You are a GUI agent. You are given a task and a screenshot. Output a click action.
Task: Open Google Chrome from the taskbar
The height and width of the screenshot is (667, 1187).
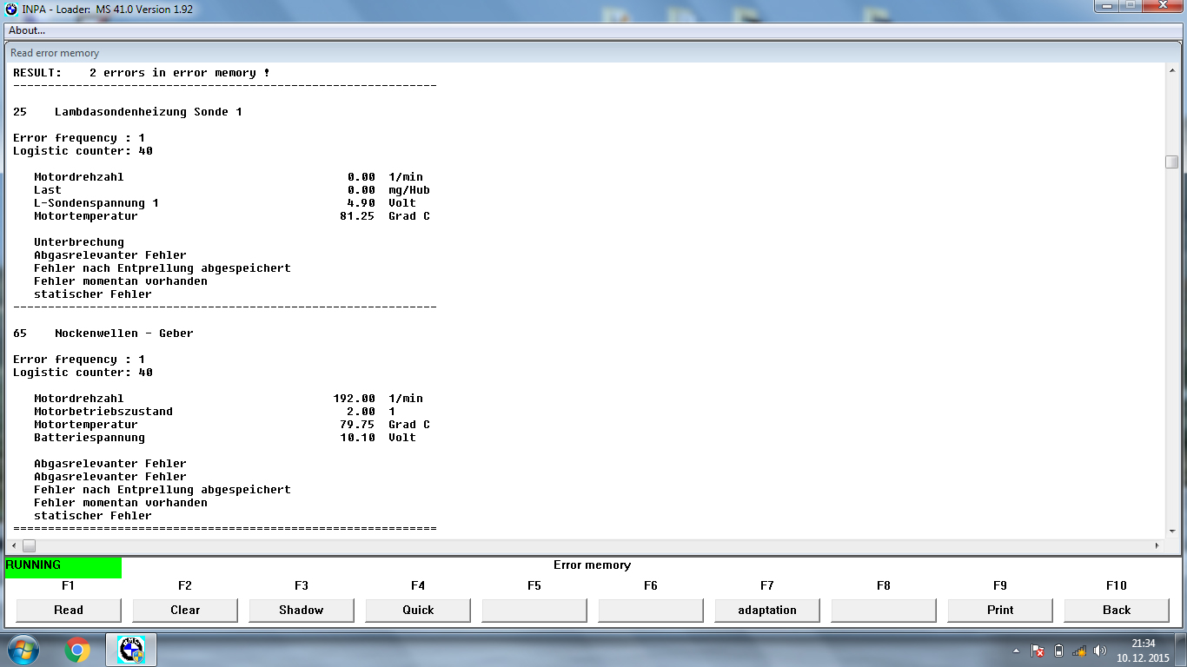tap(76, 650)
